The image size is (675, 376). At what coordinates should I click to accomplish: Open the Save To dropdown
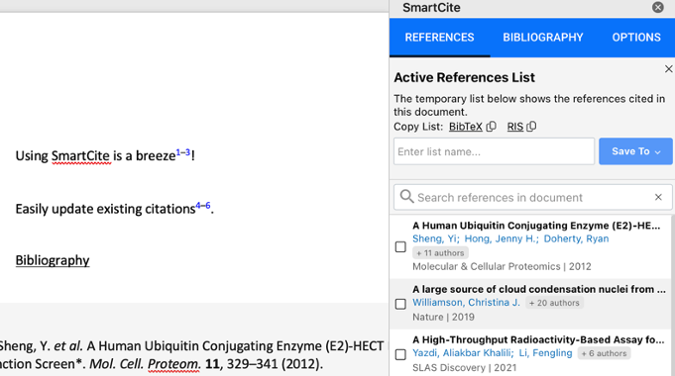[635, 151]
